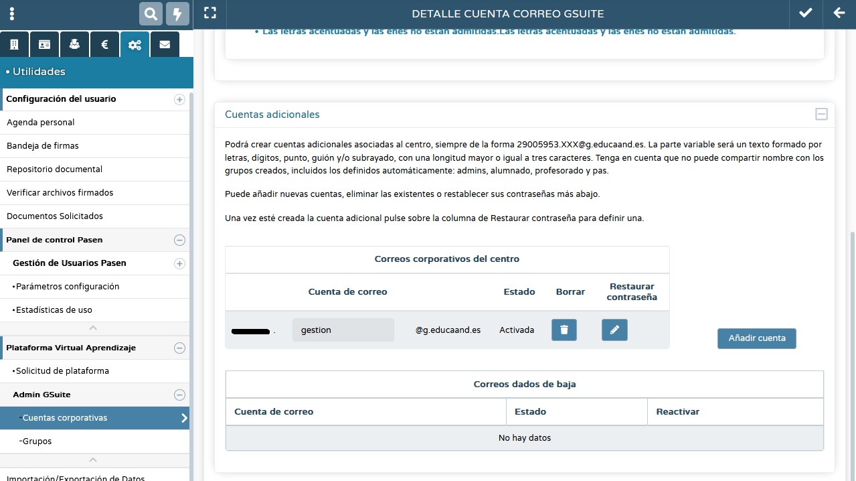Open the gears Utilidades module tab

click(x=135, y=44)
